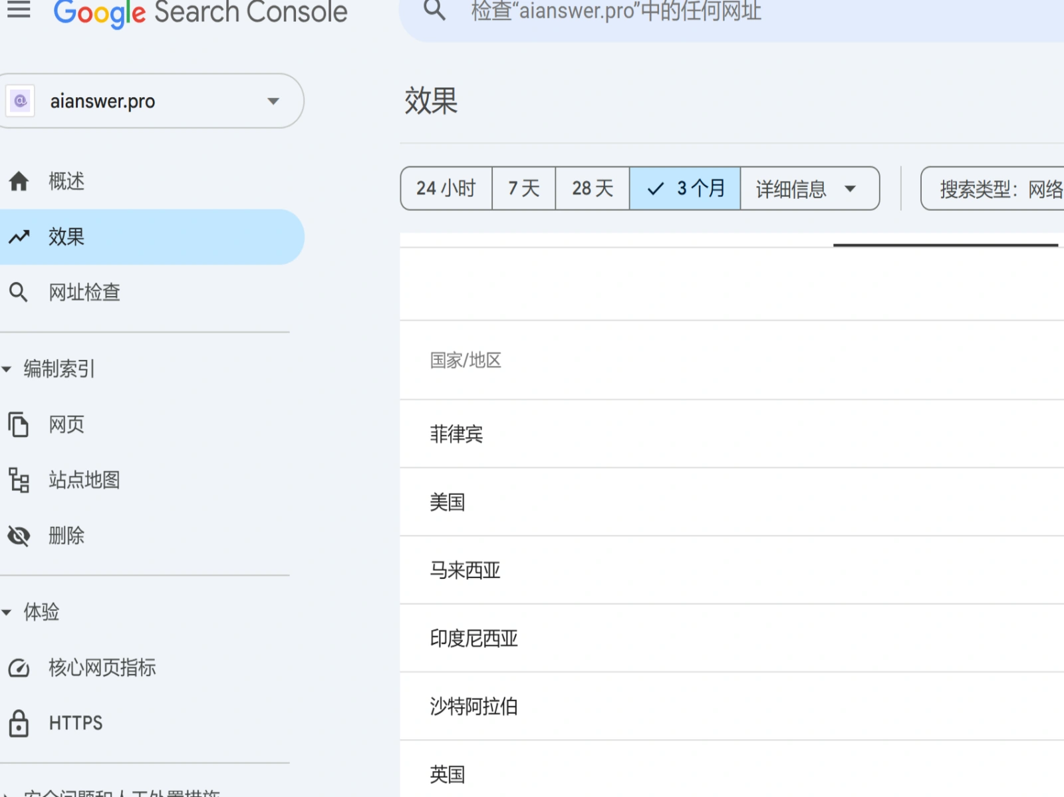Click the 站点地图 sitemaps icon
Screen dimensions: 1064x797
click(19, 480)
